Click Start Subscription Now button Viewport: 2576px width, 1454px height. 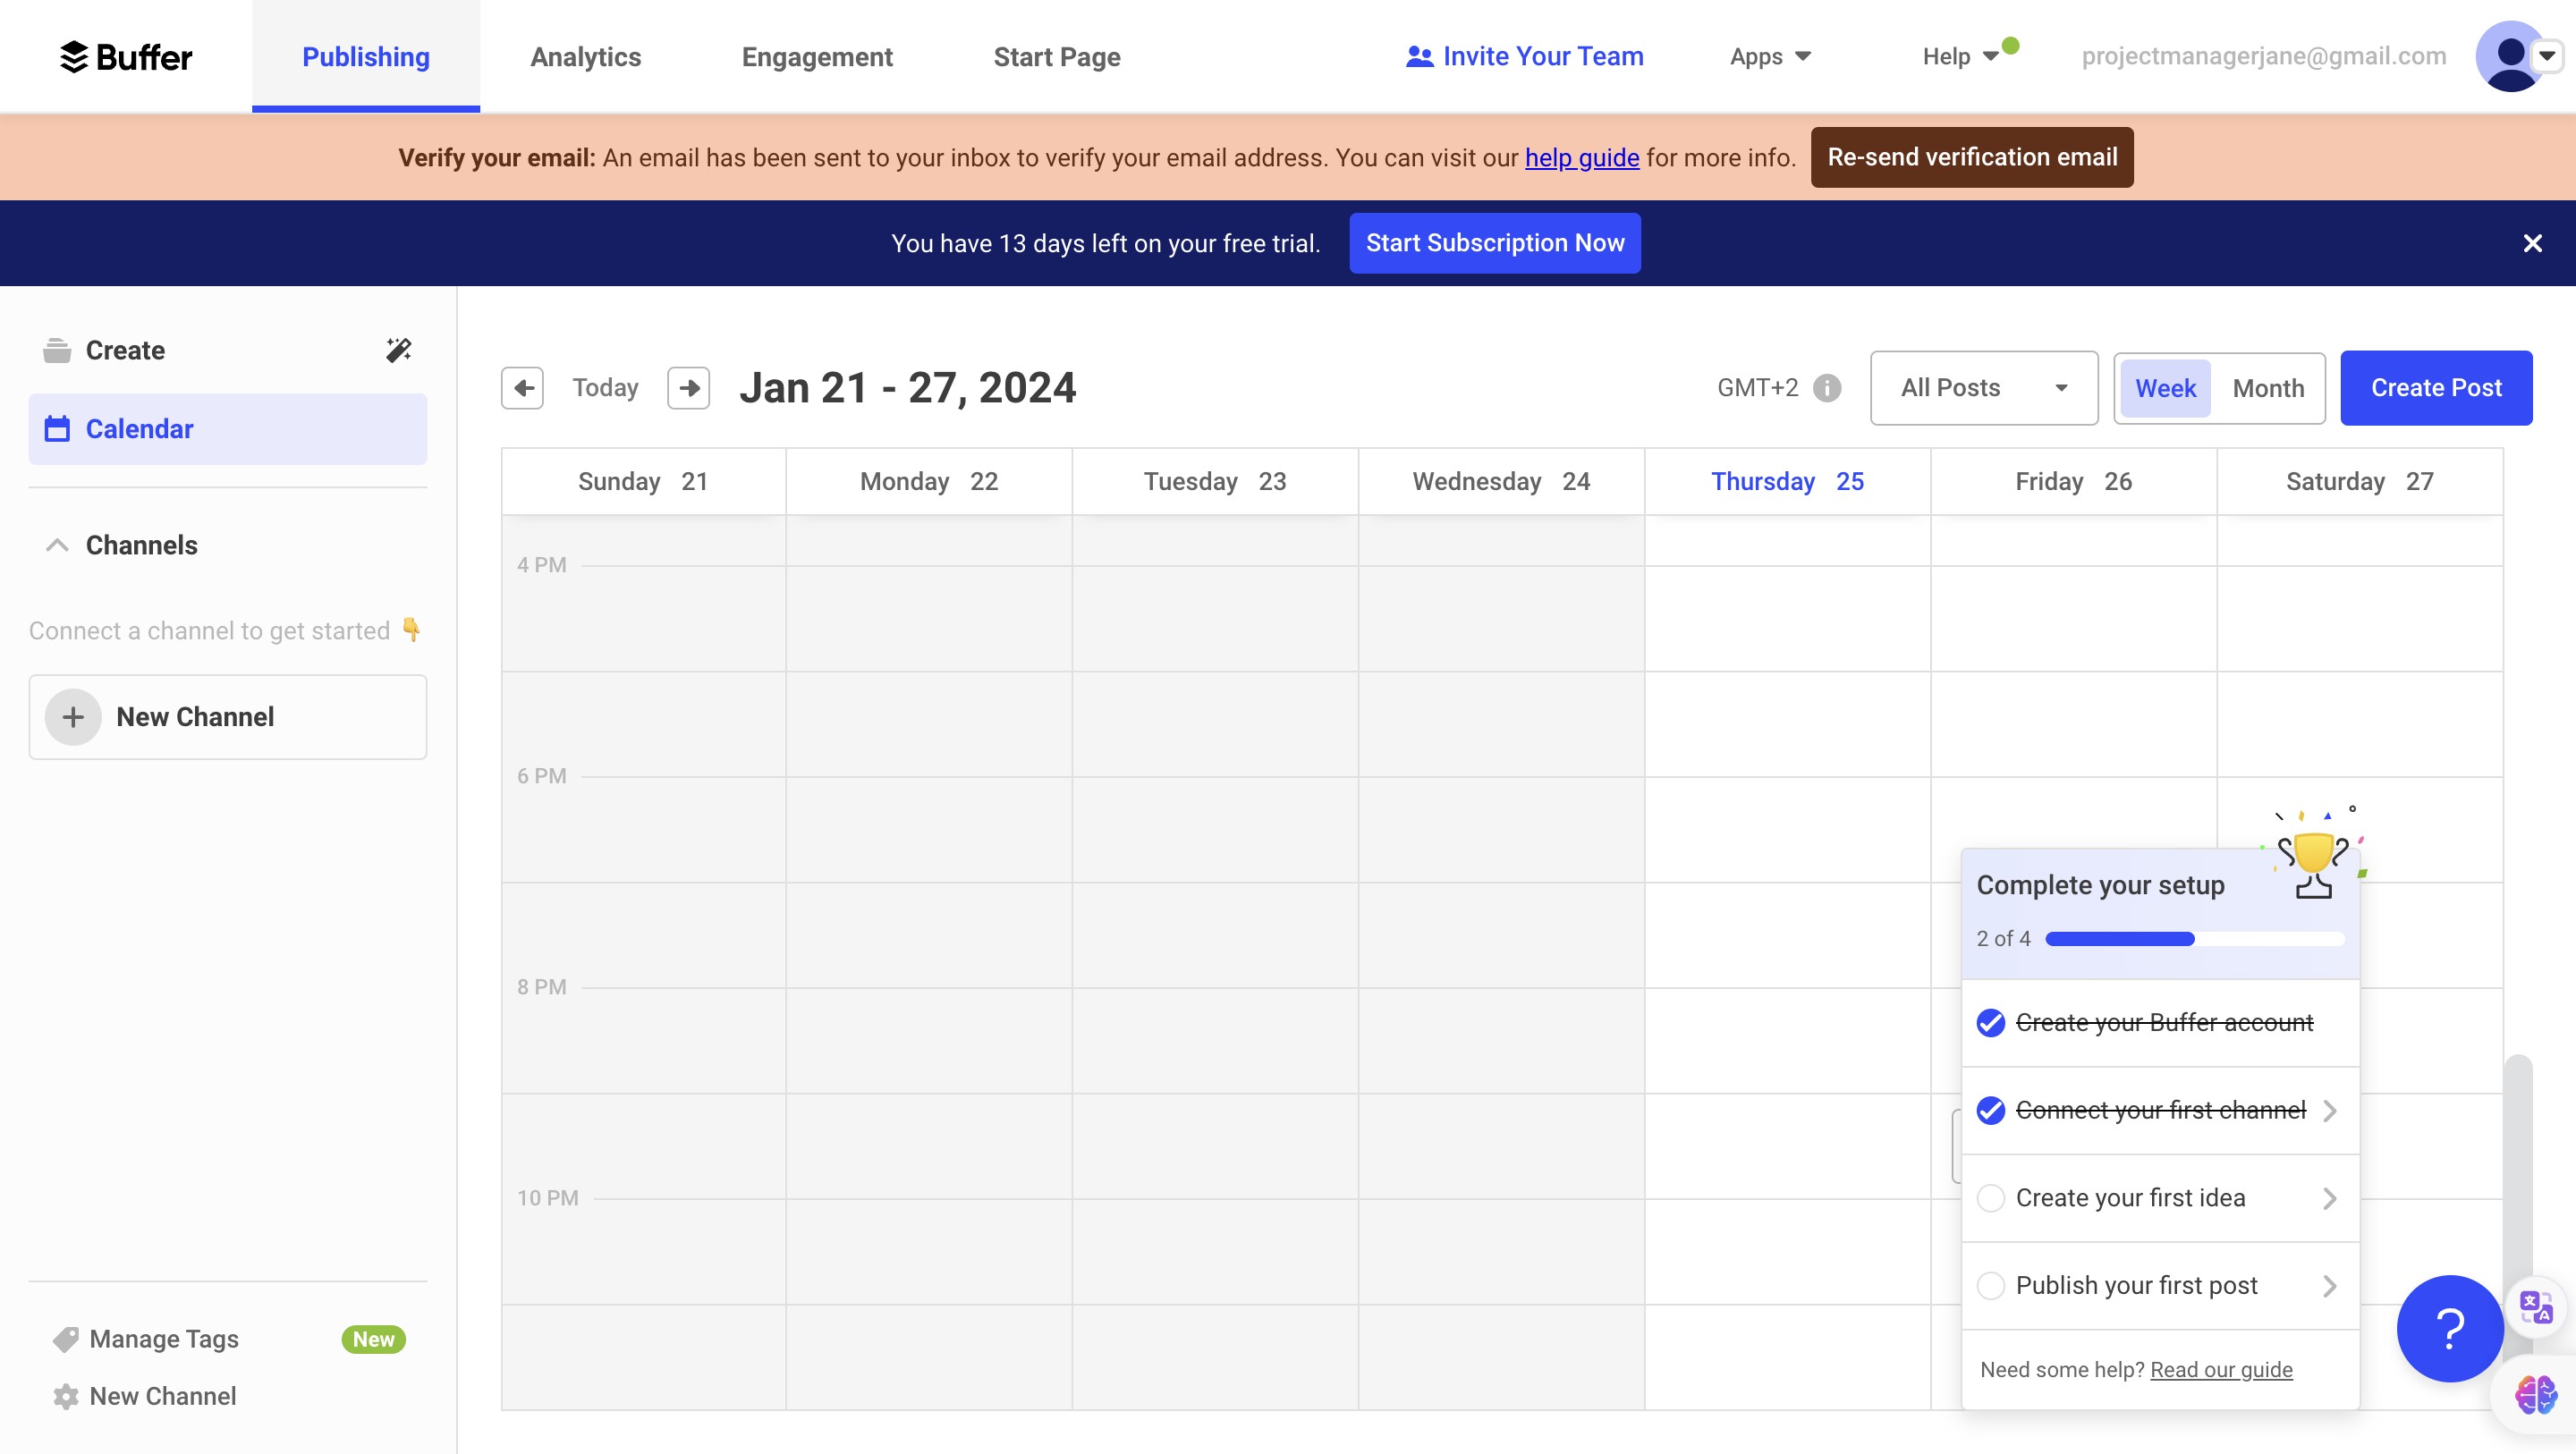click(x=1494, y=243)
